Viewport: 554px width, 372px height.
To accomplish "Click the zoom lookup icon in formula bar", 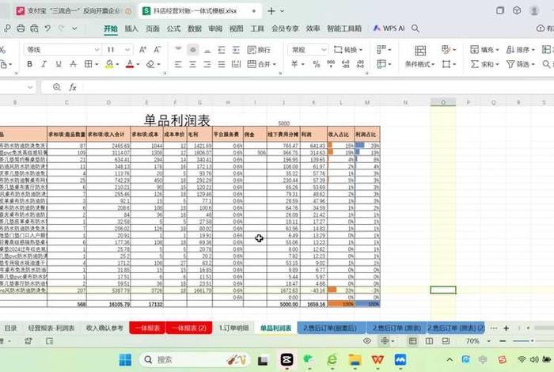I will tap(56, 87).
